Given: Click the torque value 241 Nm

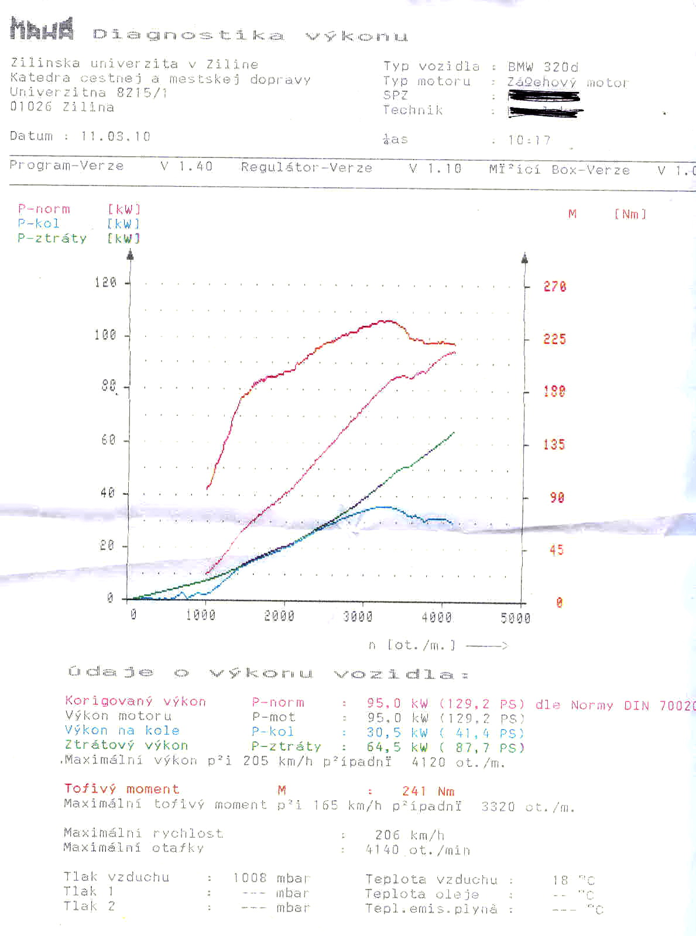Looking at the screenshot, I should click(428, 791).
